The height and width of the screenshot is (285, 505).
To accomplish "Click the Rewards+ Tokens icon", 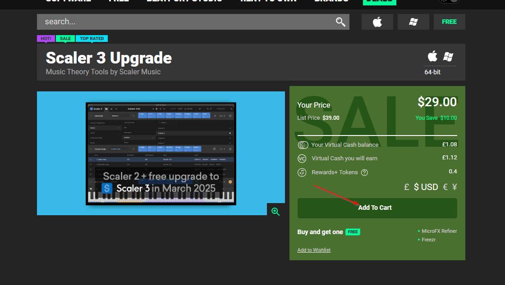I will coord(302,172).
